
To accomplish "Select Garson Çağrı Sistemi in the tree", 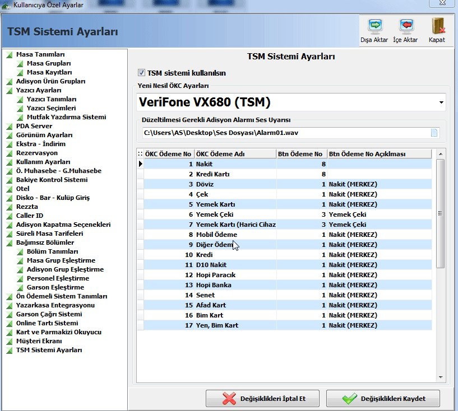I will click(x=49, y=315).
